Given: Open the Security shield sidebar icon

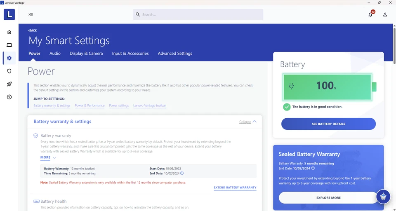Looking at the screenshot, I should pyautogui.click(x=9, y=71).
